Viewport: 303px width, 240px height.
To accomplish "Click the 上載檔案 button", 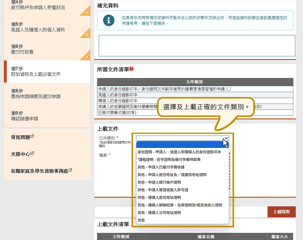I will [282, 212].
